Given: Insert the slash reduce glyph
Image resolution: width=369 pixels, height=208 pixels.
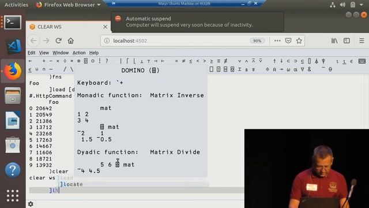Looking at the screenshot, I should 65,69.
